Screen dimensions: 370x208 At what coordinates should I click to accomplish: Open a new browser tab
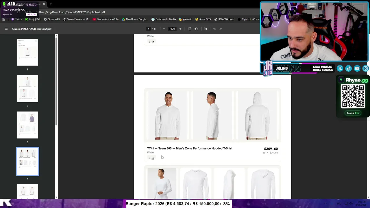pyautogui.click(x=51, y=4)
